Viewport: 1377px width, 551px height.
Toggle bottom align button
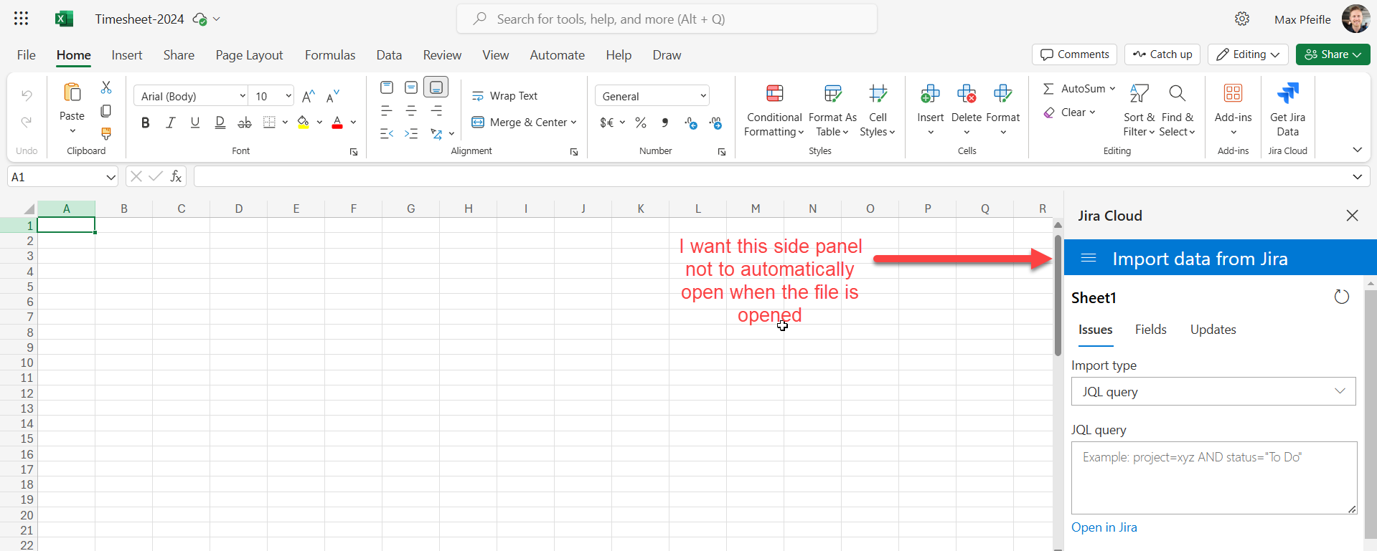click(436, 87)
